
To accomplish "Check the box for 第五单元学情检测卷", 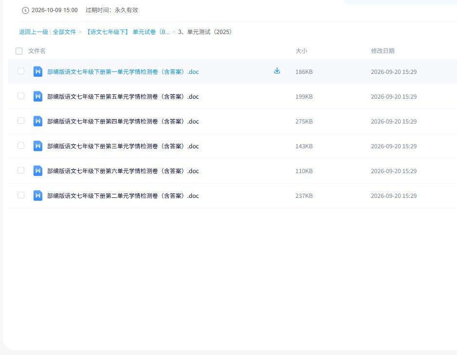I will (x=21, y=96).
